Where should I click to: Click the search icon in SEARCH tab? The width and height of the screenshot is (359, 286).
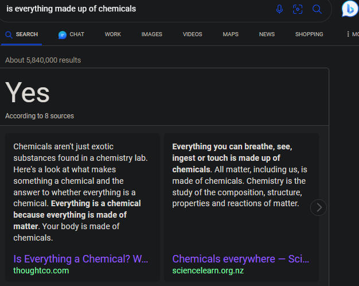pos(9,34)
